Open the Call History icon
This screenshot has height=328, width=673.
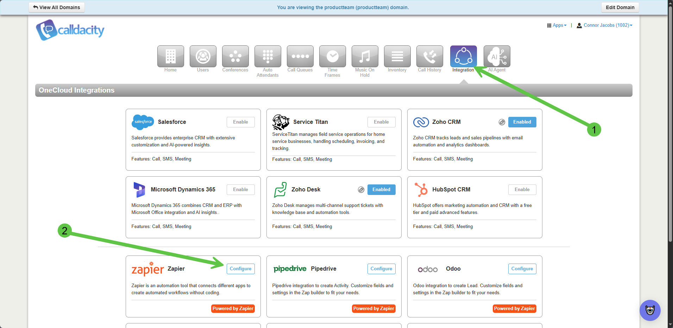pyautogui.click(x=429, y=56)
